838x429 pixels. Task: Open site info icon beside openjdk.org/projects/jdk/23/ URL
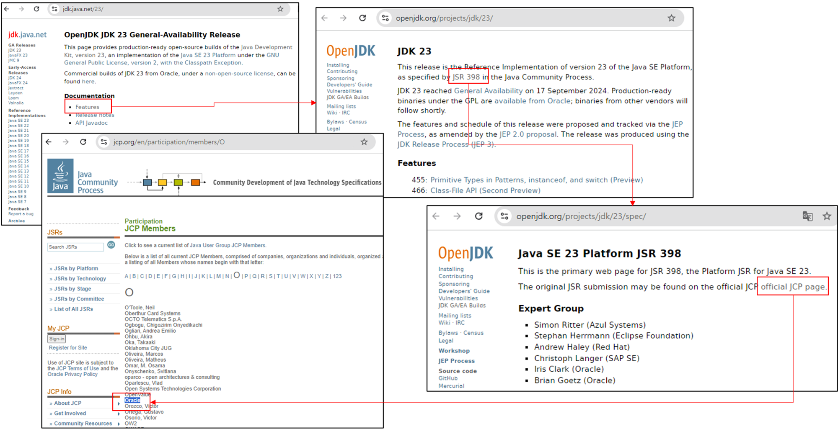pyautogui.click(x=385, y=18)
